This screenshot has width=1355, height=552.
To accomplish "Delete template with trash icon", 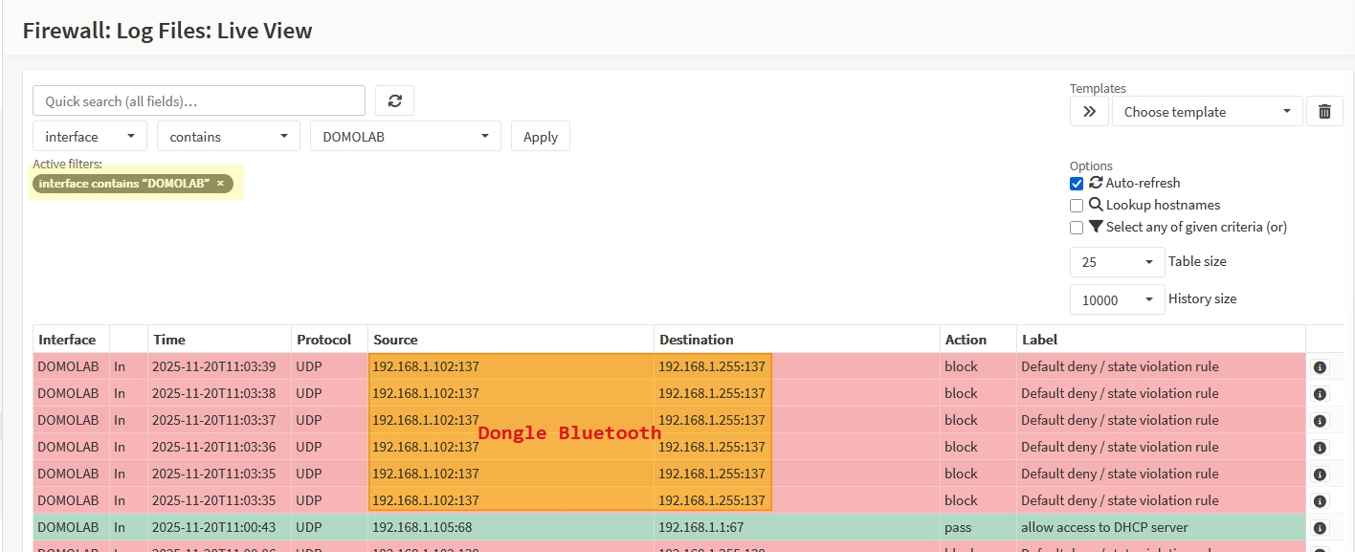I will pyautogui.click(x=1324, y=111).
